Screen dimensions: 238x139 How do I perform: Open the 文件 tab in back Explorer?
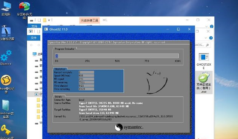coord(34,26)
